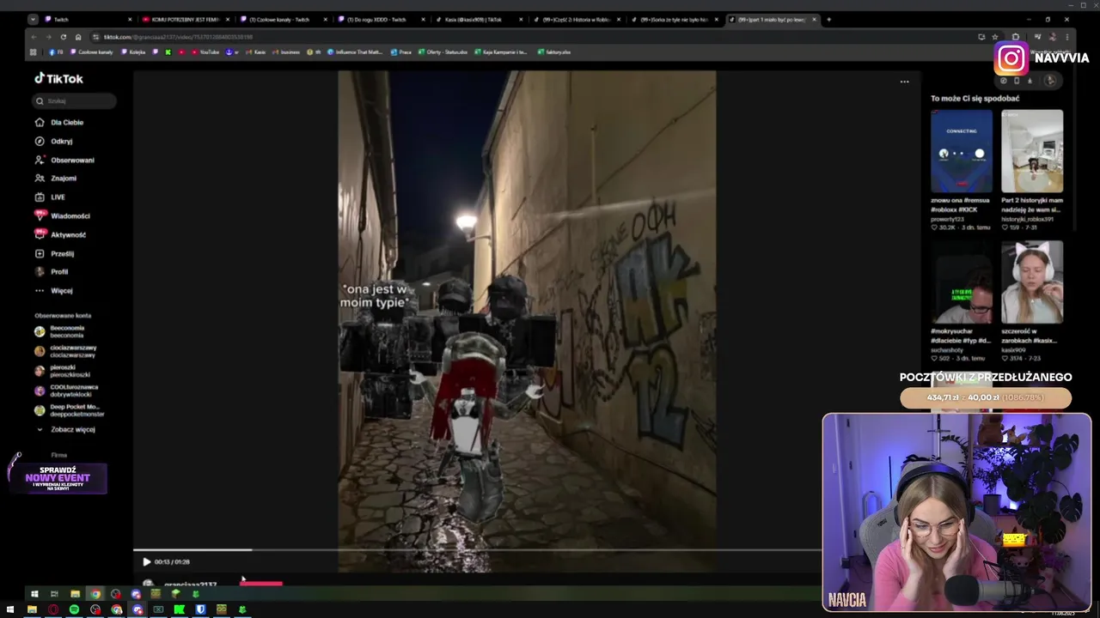Open #mokrysuchar recommended video thumbnail
The height and width of the screenshot is (618, 1100).
[962, 282]
